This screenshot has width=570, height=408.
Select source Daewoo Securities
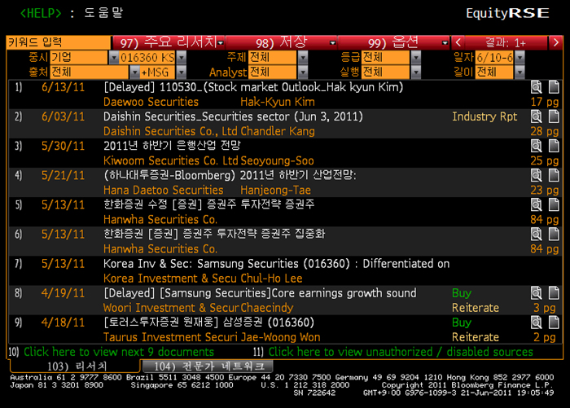tap(151, 102)
